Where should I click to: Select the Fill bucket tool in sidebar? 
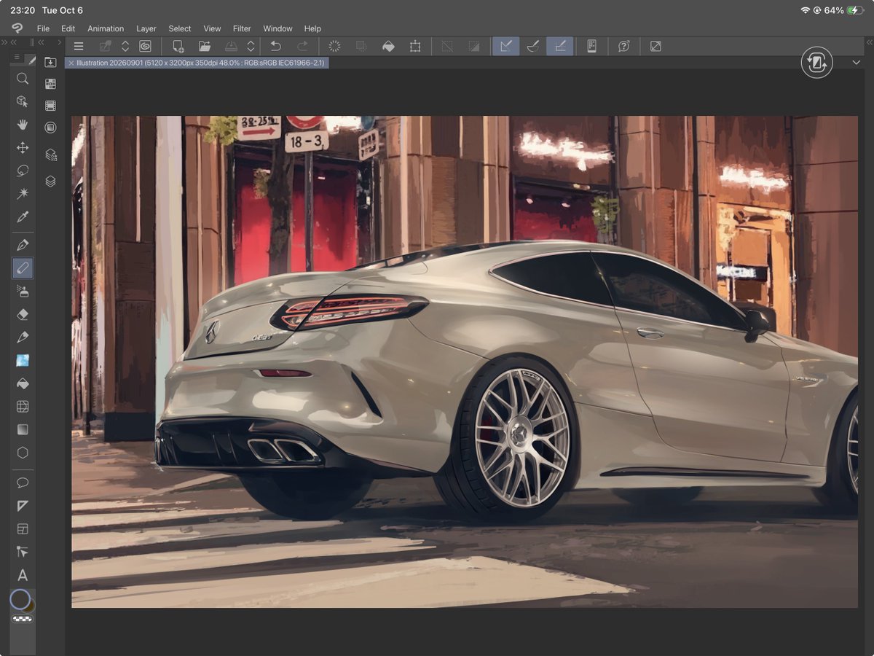[x=23, y=383]
